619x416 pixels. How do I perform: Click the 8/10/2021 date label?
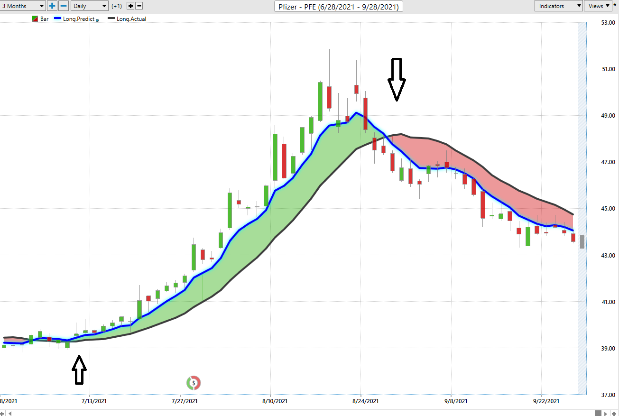[275, 401]
